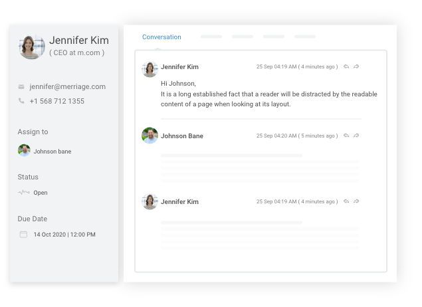Image resolution: width=422 pixels, height=307 pixels.
Task: Click Jennifer Kim avatar in first message
Action: click(x=150, y=69)
